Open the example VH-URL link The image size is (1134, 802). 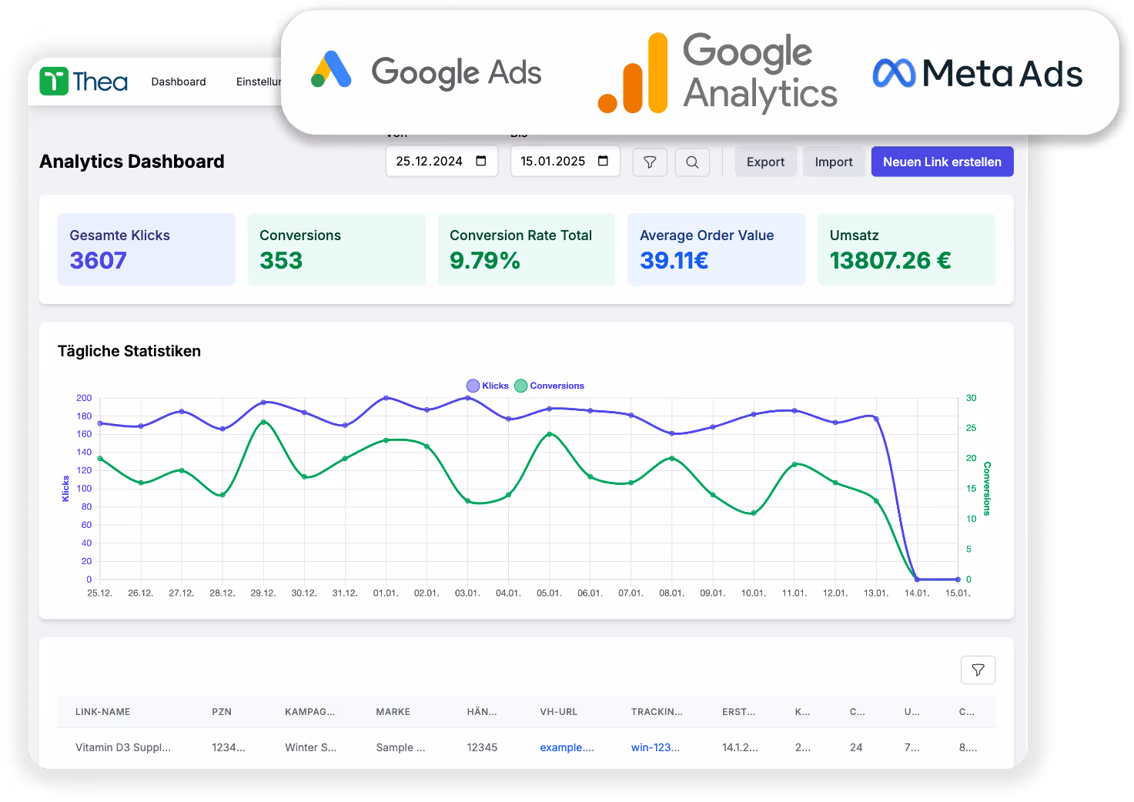(x=567, y=747)
